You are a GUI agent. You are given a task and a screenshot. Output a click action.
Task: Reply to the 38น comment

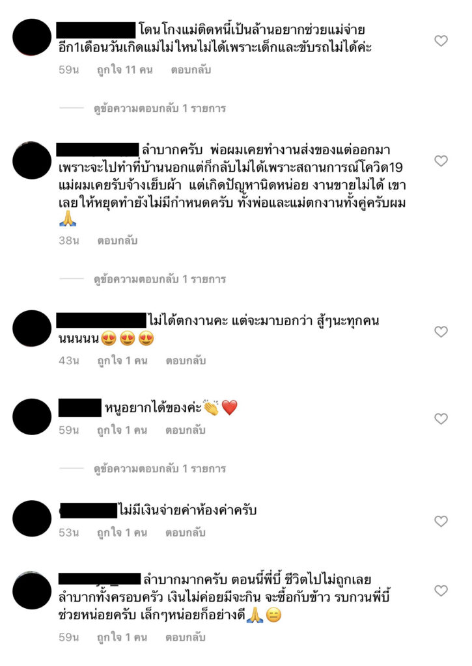[x=117, y=241]
